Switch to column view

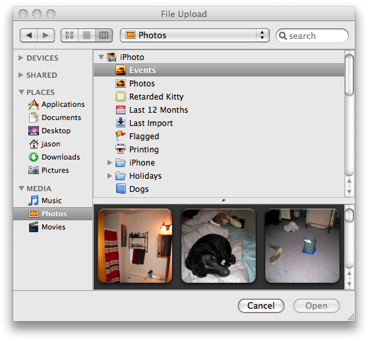tap(104, 36)
